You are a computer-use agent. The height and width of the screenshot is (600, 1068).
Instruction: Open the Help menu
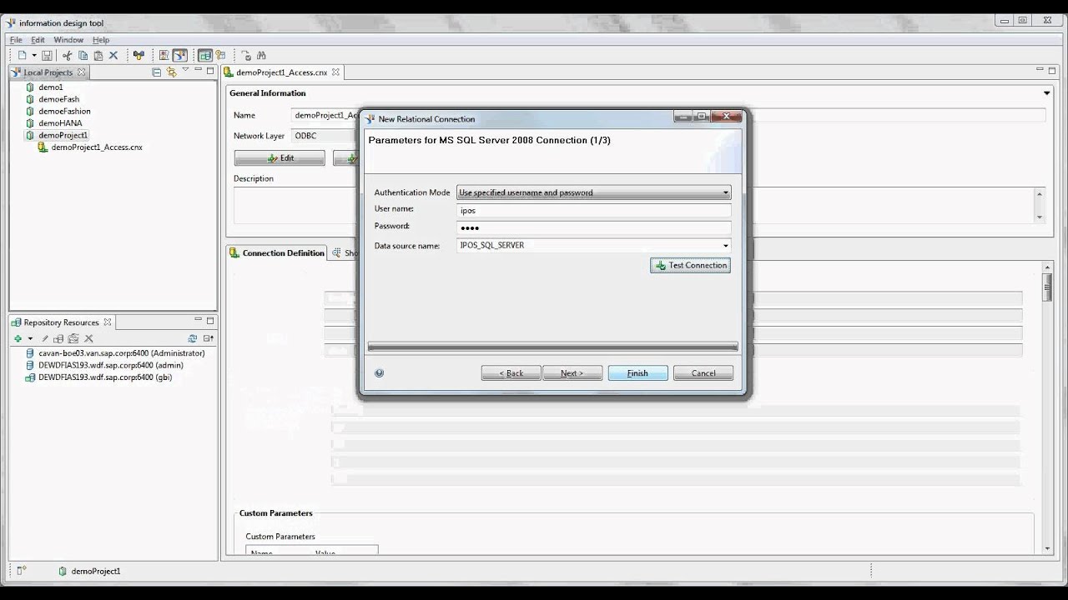pos(101,39)
